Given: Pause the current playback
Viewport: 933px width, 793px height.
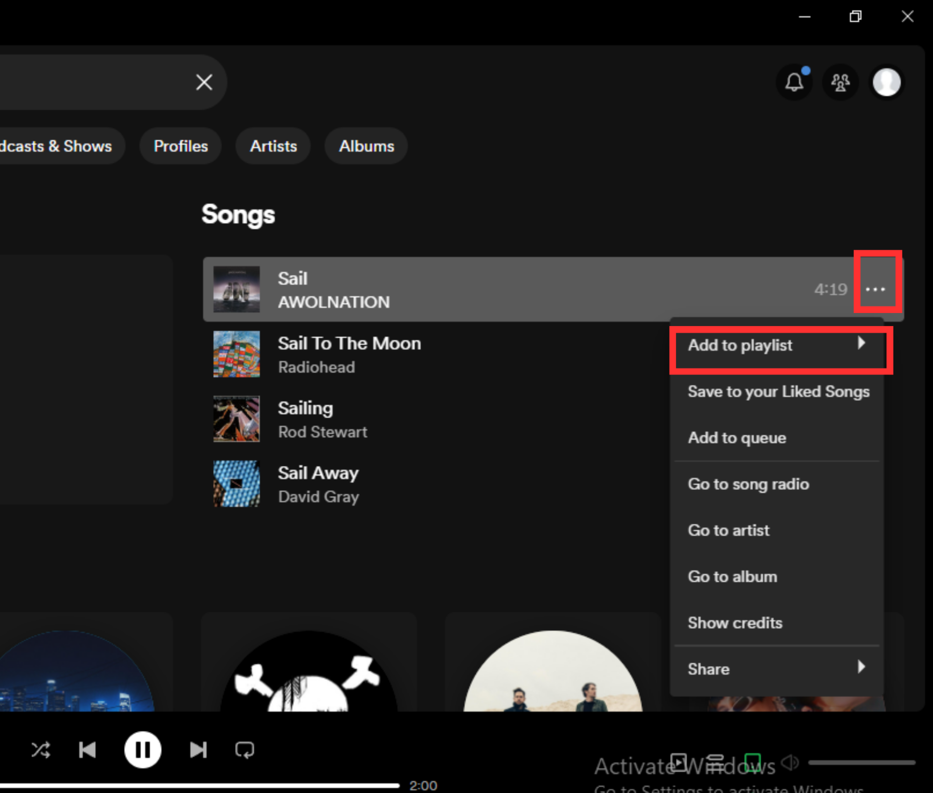Looking at the screenshot, I should (142, 750).
